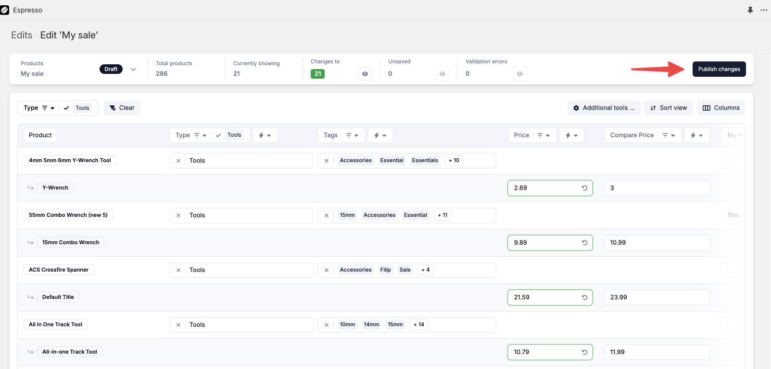This screenshot has width=771, height=369.
Task: Toggle visibility of Changes to rows
Action: pos(365,74)
